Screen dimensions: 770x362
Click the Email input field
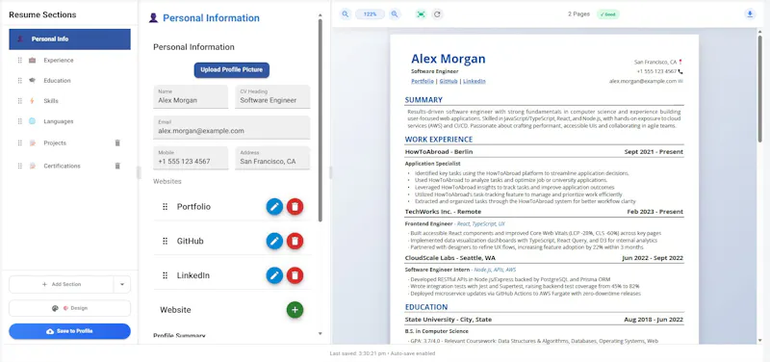point(232,128)
